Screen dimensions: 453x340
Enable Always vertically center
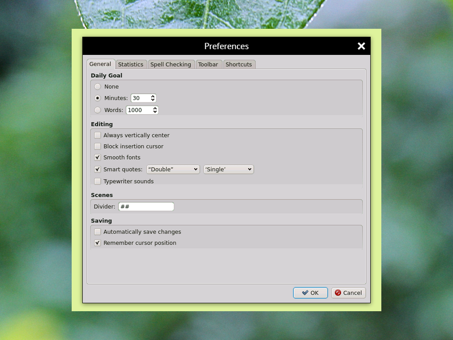[98, 136]
